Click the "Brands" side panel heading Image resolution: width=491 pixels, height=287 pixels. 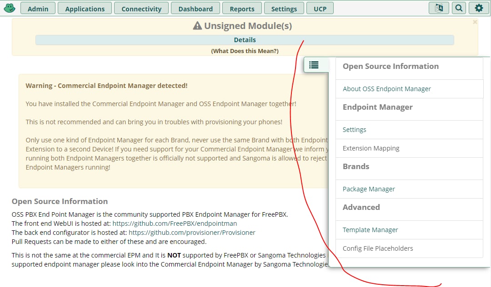click(356, 166)
